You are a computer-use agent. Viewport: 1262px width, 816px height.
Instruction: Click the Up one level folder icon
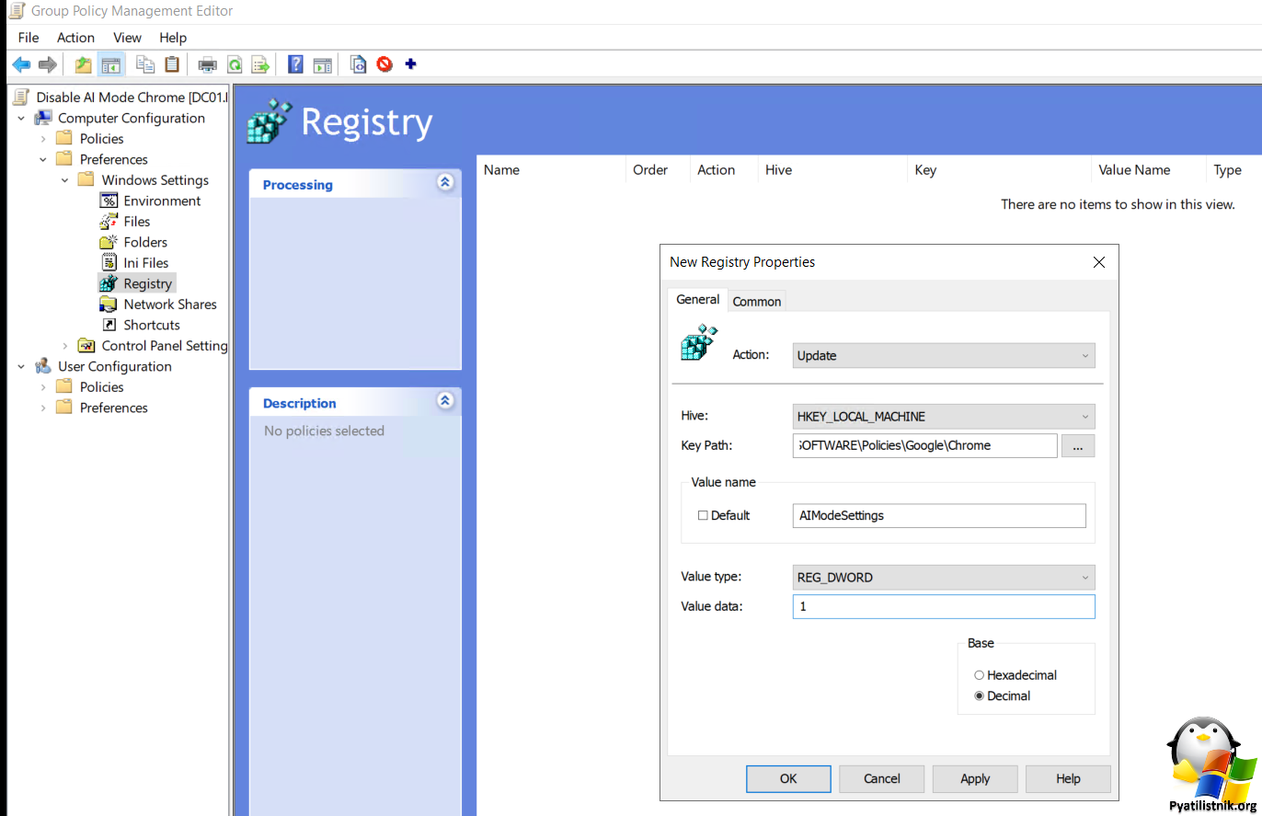[x=84, y=64]
